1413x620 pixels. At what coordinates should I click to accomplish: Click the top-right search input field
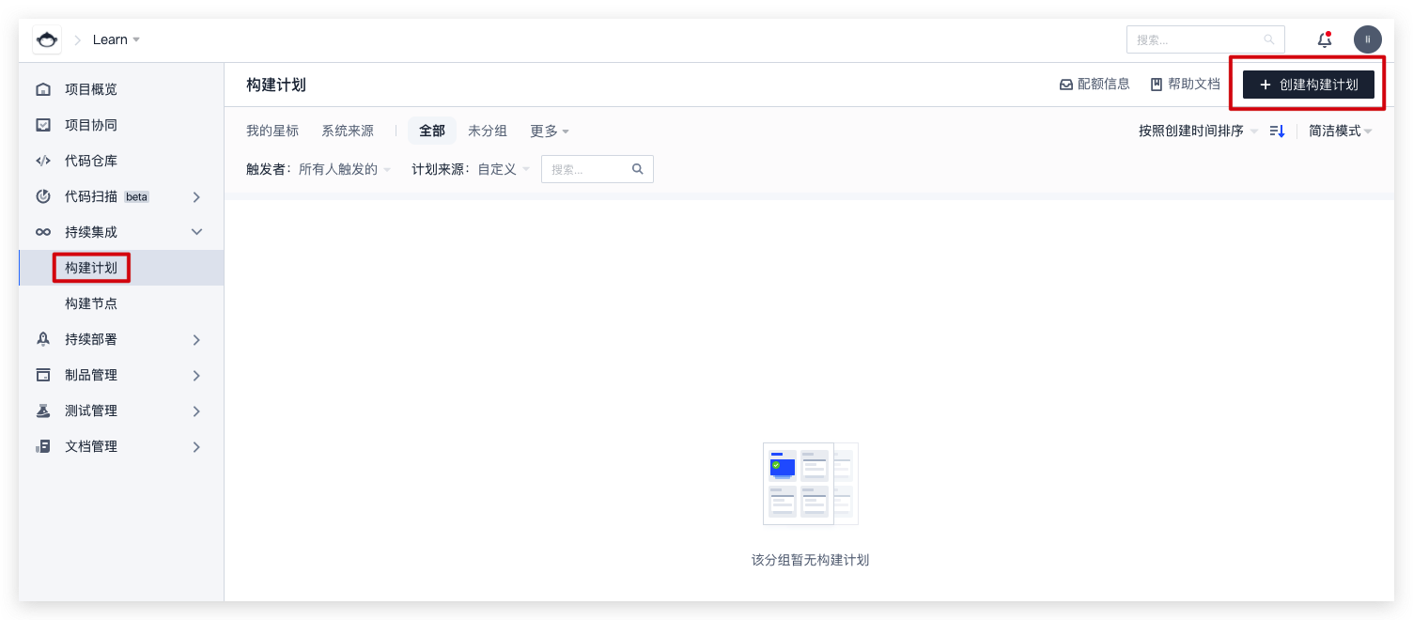[1198, 39]
